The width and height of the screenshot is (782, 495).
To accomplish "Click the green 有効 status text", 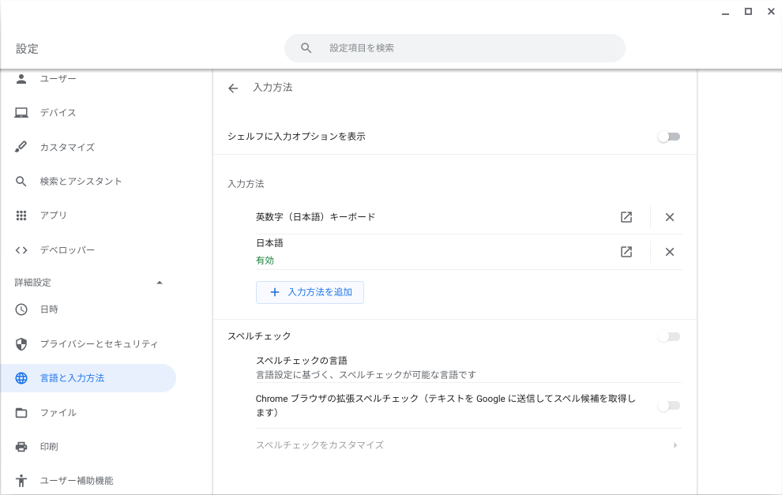I will (265, 261).
